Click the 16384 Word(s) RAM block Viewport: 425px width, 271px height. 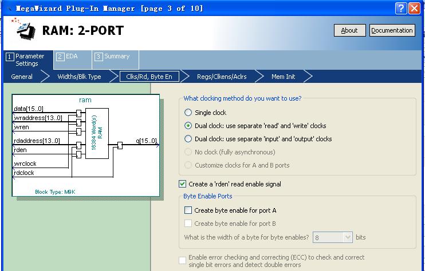pyautogui.click(x=97, y=133)
